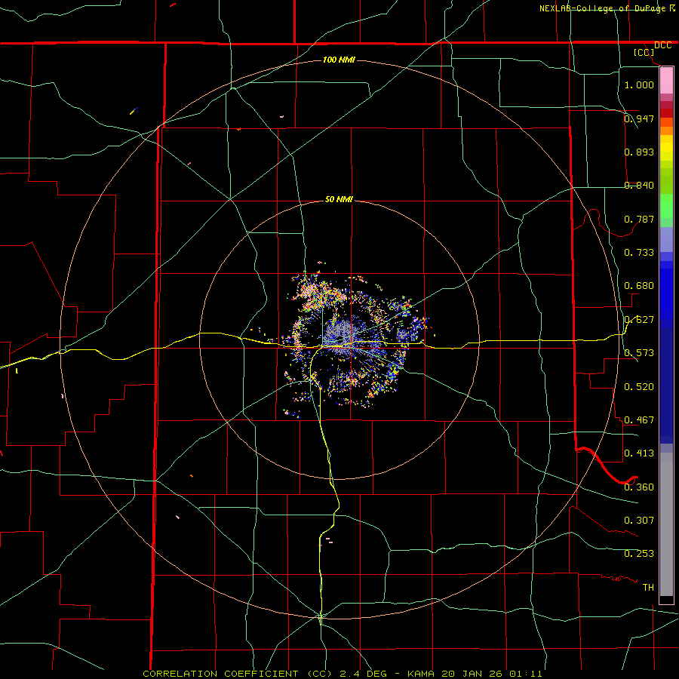The image size is (679, 679).
Task: Click the 0.307 scale value
Action: point(639,520)
